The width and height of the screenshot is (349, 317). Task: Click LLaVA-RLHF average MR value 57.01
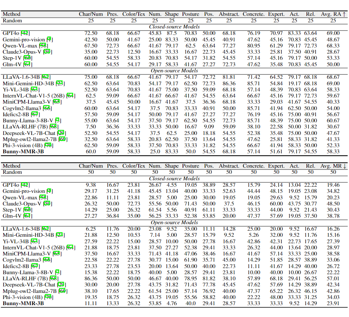tap(333, 278)
